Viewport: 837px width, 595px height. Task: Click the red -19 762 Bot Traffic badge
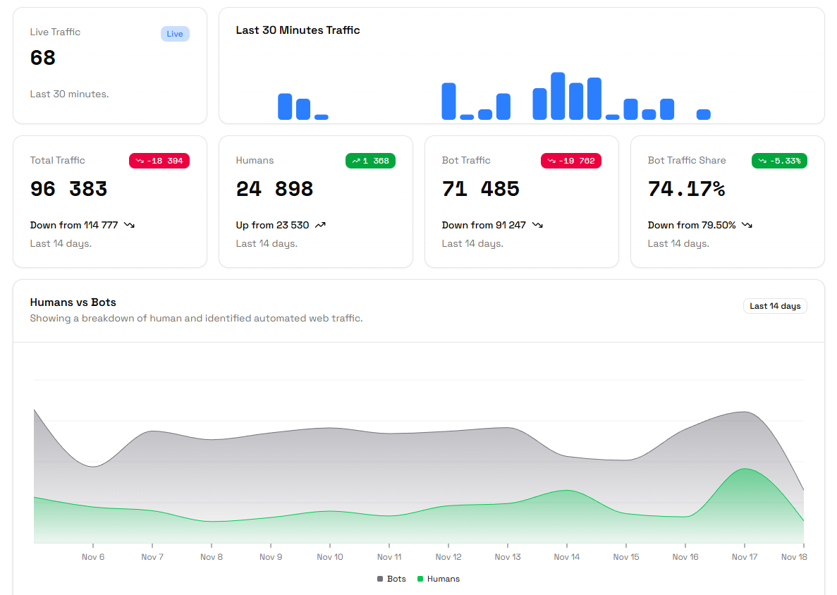(570, 161)
